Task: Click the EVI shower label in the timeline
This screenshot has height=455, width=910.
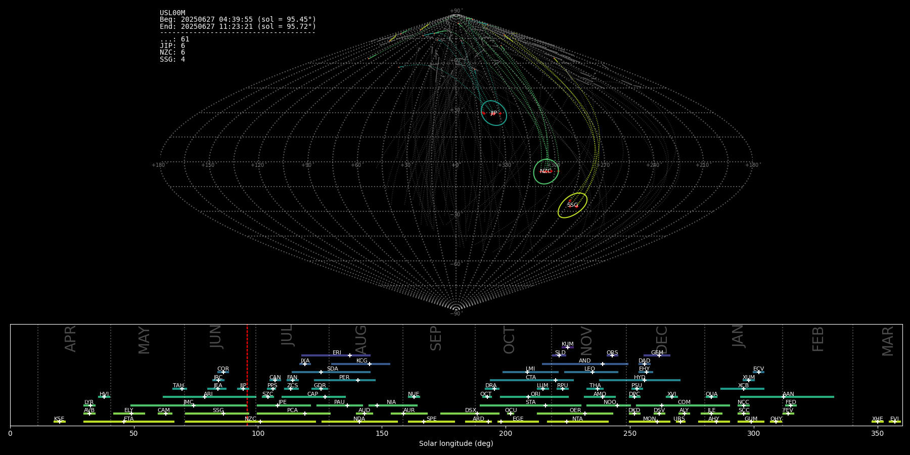Action: click(894, 419)
